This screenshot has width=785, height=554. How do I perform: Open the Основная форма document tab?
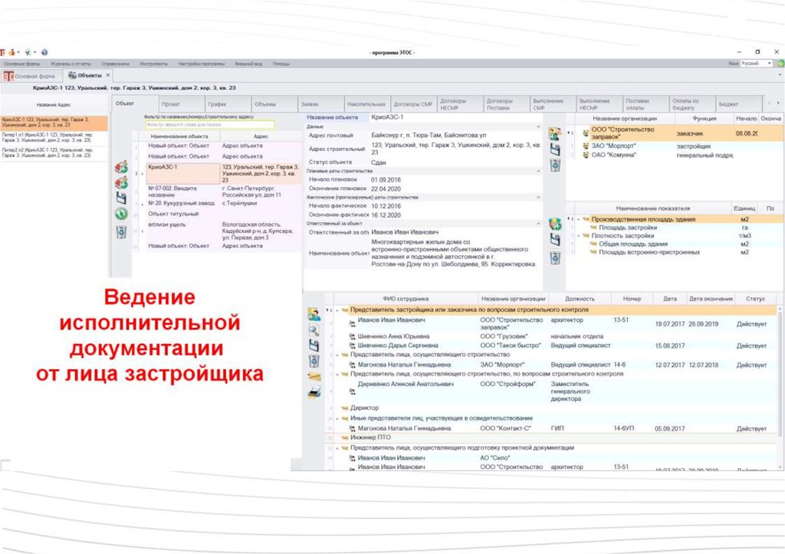tap(31, 76)
